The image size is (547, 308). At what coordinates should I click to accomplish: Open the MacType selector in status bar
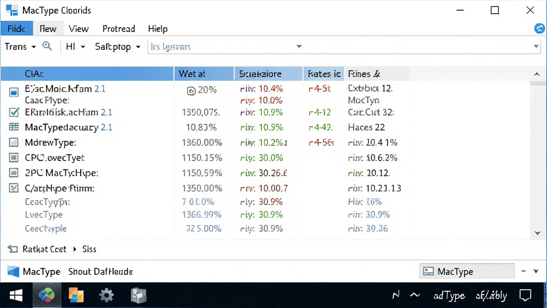[467, 271]
